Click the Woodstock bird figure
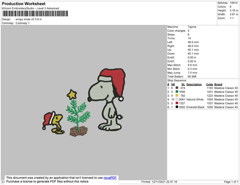This screenshot has height=185, width=240. (x=53, y=123)
